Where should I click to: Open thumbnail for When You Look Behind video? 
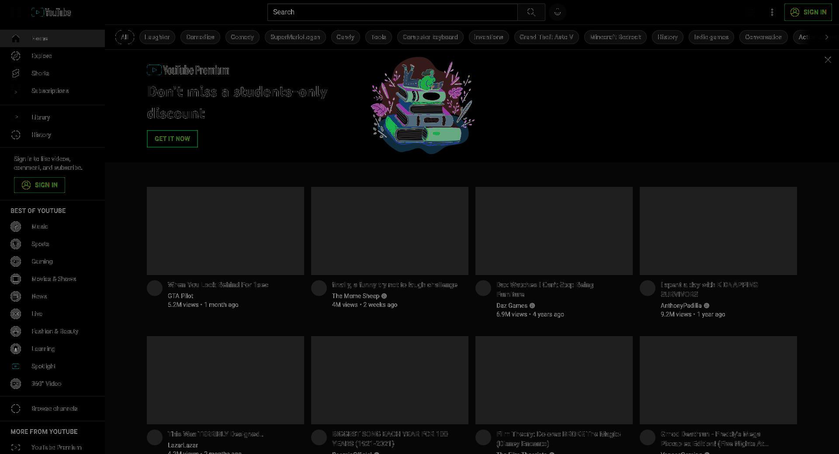click(225, 231)
